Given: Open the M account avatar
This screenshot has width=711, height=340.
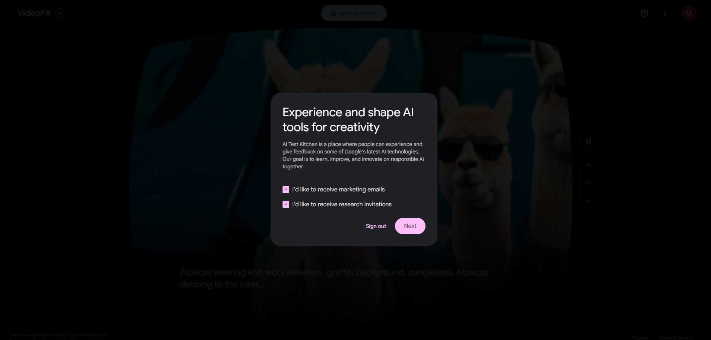Looking at the screenshot, I should pyautogui.click(x=689, y=13).
